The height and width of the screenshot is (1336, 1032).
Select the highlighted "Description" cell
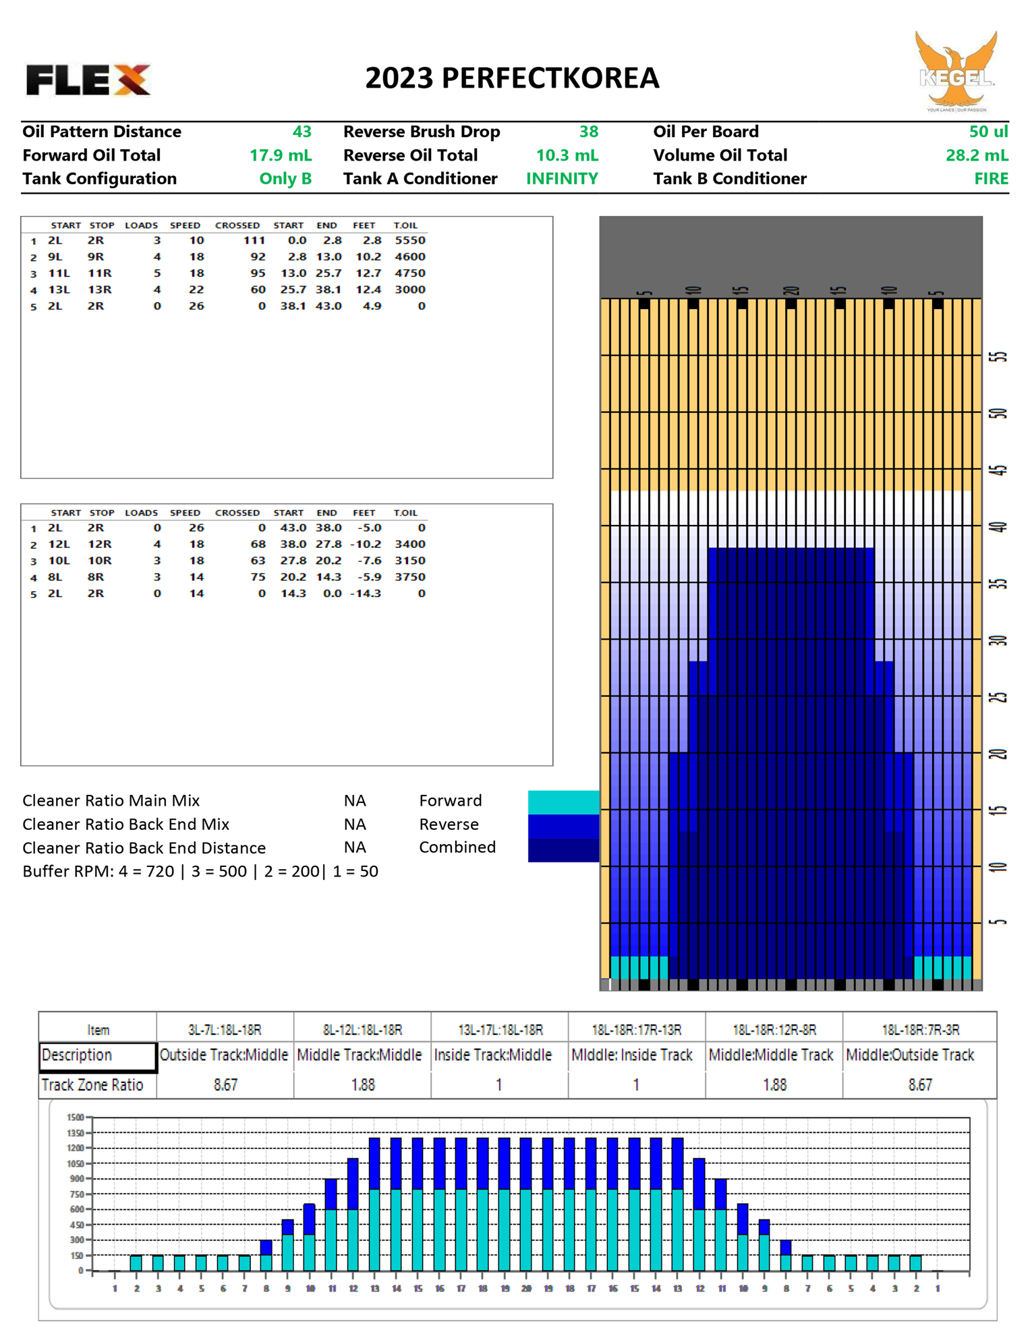click(x=98, y=1057)
